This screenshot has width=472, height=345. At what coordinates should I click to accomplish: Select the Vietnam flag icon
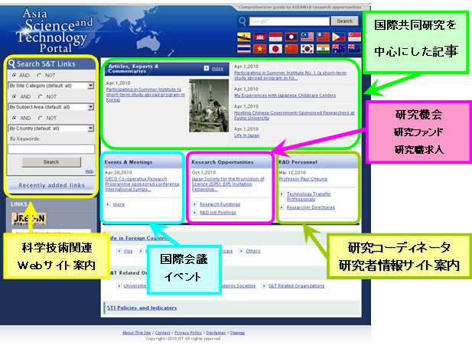259,49
